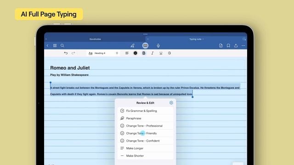Close the Typing note tab
This screenshot has height=165, width=294.
pos(148,39)
